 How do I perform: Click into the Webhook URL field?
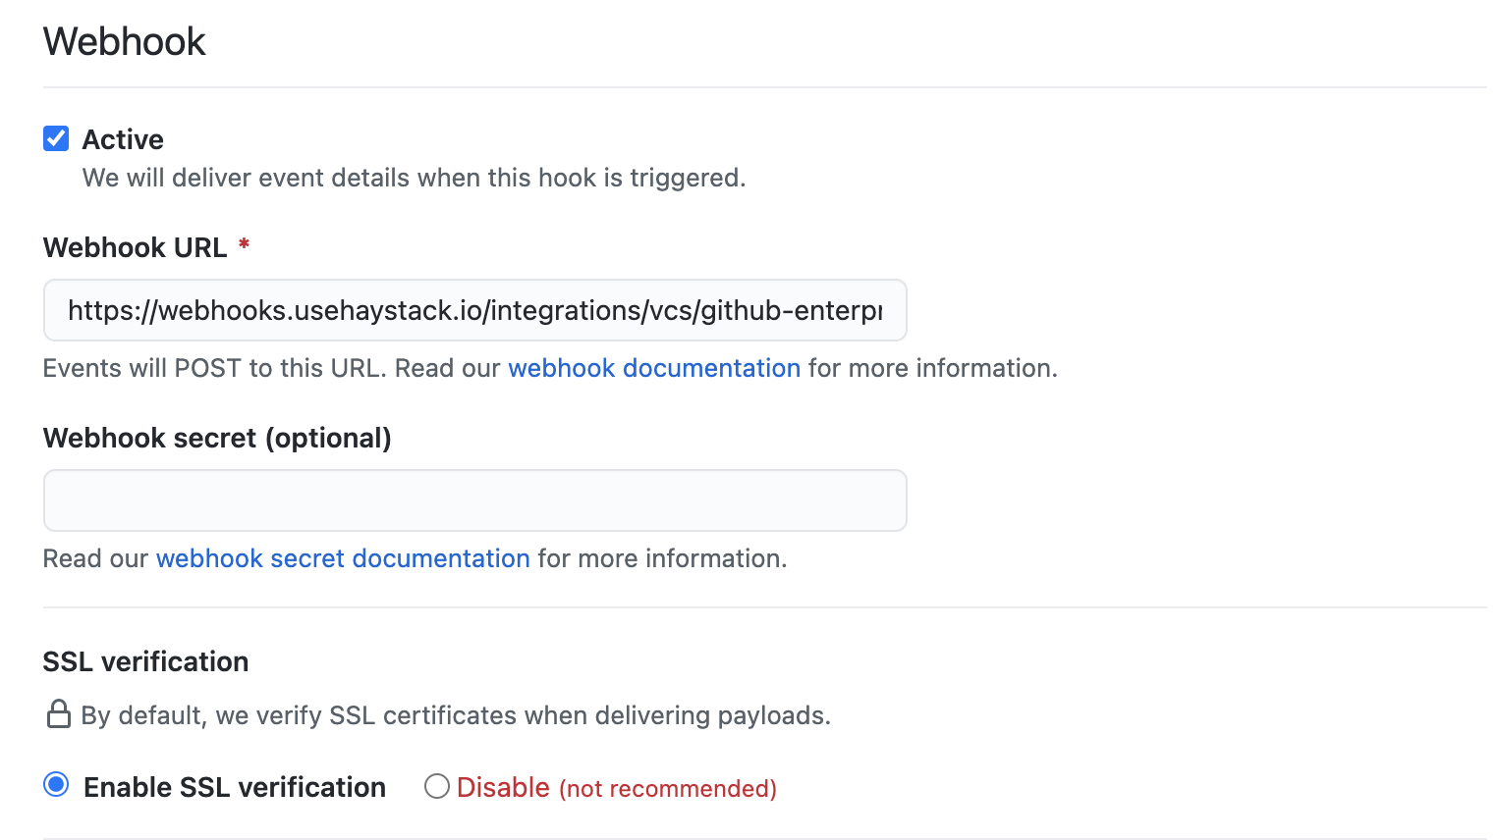tap(474, 311)
